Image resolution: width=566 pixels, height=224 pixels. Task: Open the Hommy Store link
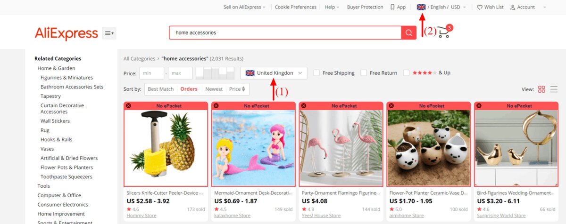(141, 216)
